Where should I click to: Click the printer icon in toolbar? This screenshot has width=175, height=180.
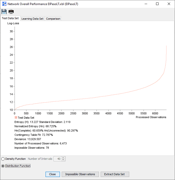(x=11, y=12)
